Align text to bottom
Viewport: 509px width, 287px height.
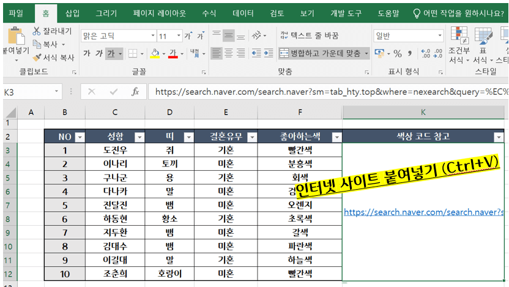[240, 35]
